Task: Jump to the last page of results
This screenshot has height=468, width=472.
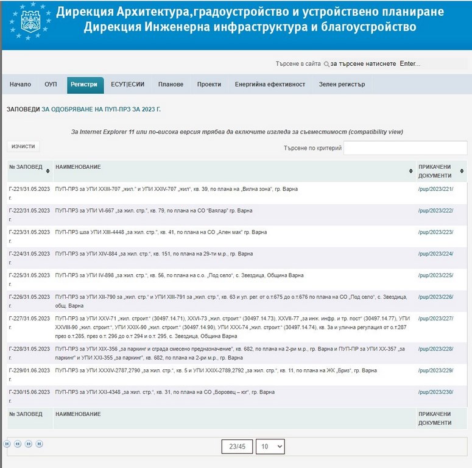Action: (x=39, y=444)
